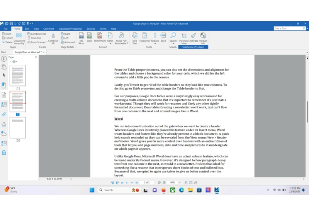Rotate the page Left
Image resolution: width=309 pixels, height=216 pixels.
(65, 38)
